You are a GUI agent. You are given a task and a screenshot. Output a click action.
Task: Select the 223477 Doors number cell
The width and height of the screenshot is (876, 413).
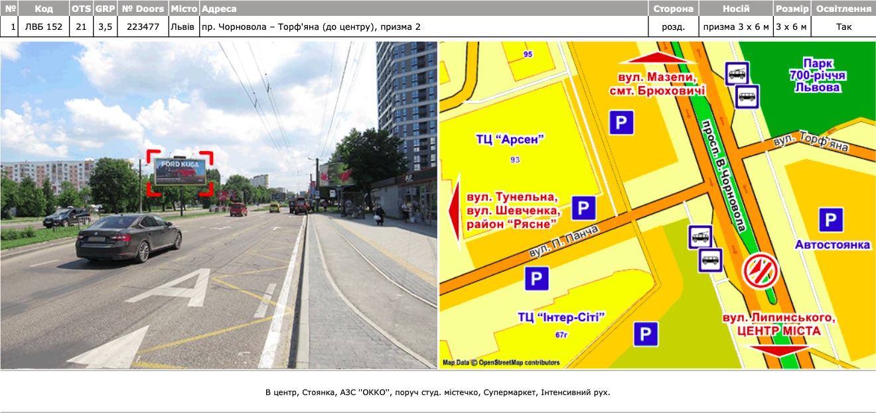143,27
